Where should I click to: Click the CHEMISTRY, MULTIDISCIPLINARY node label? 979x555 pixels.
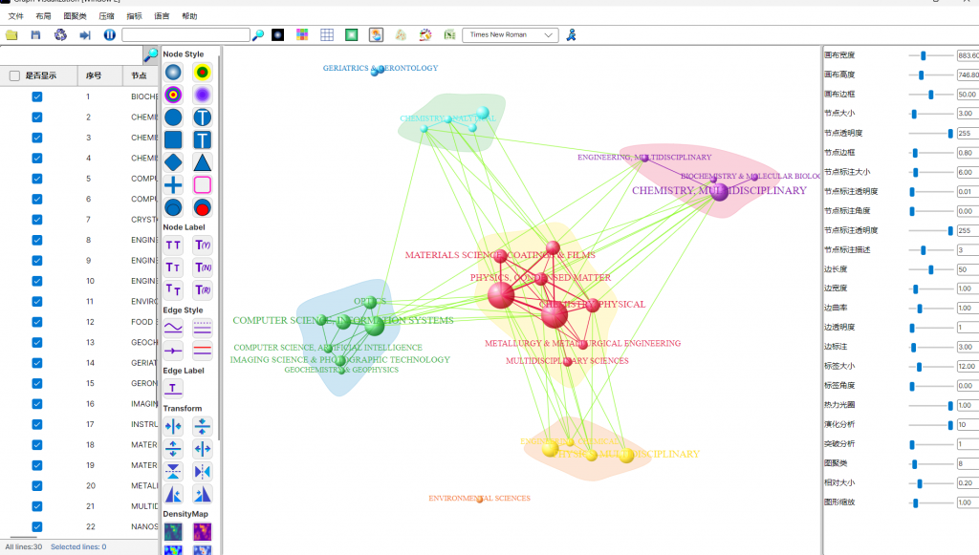coord(719,191)
